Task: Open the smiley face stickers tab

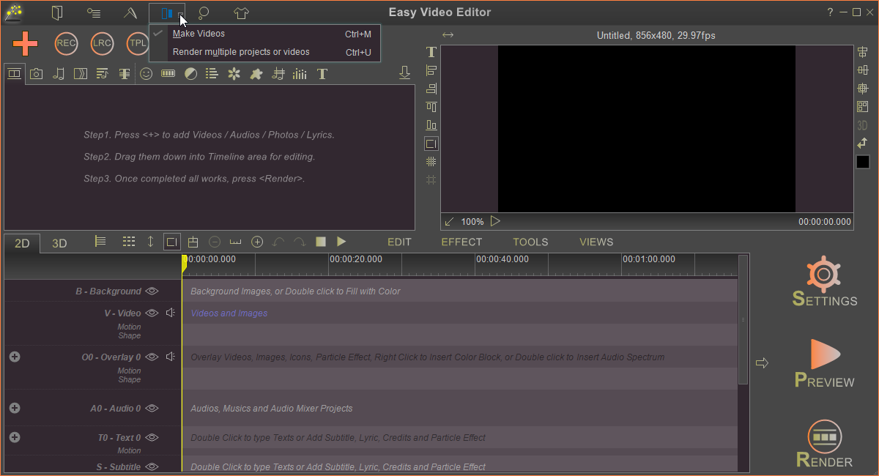Action: (x=146, y=73)
